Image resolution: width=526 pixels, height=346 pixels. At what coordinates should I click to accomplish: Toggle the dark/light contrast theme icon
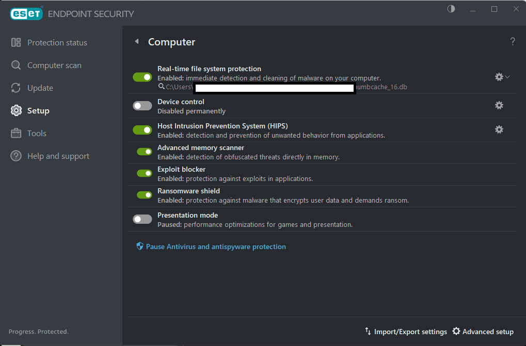click(451, 9)
